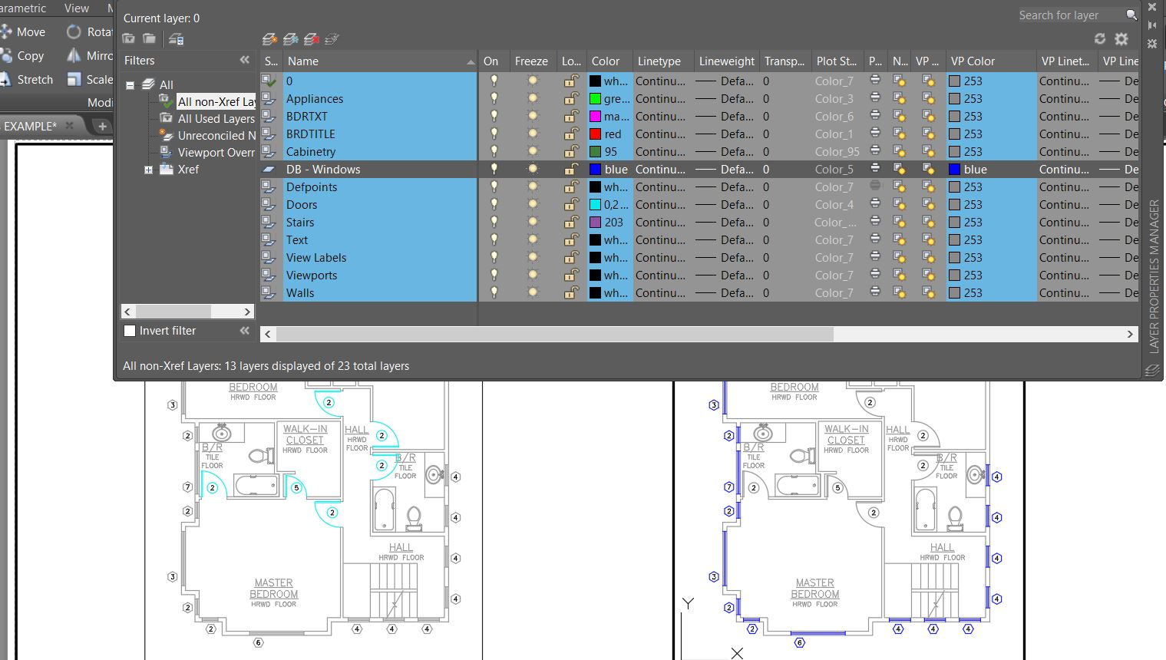The width and height of the screenshot is (1166, 660).
Task: Open layer manager settings gear
Action: [1121, 38]
